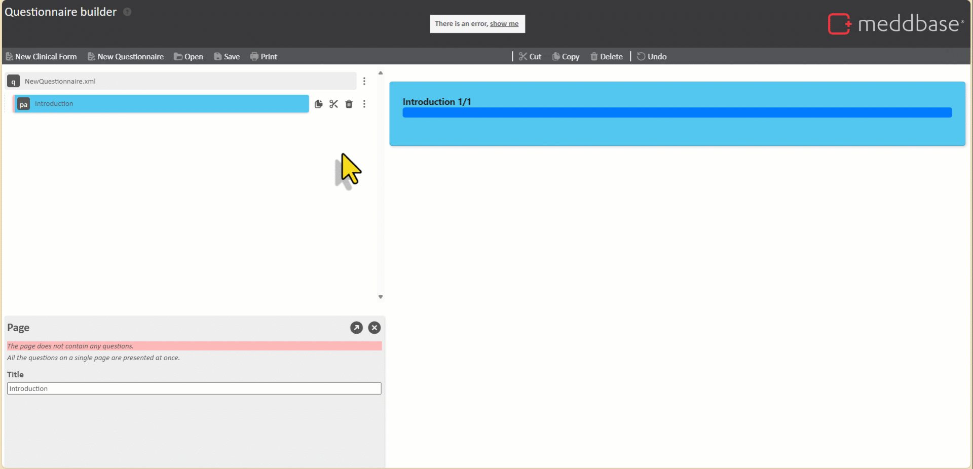The image size is (973, 469).
Task: Create a New Clinical Form
Action: click(41, 57)
